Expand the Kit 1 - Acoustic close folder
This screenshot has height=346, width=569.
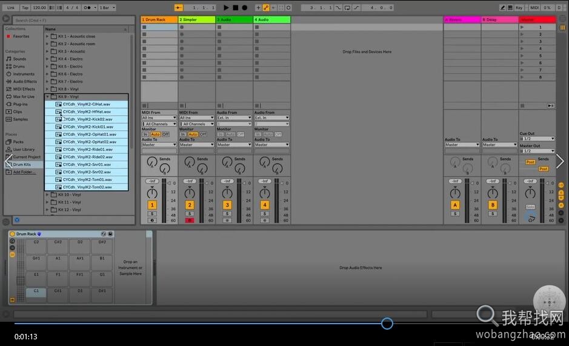47,36
